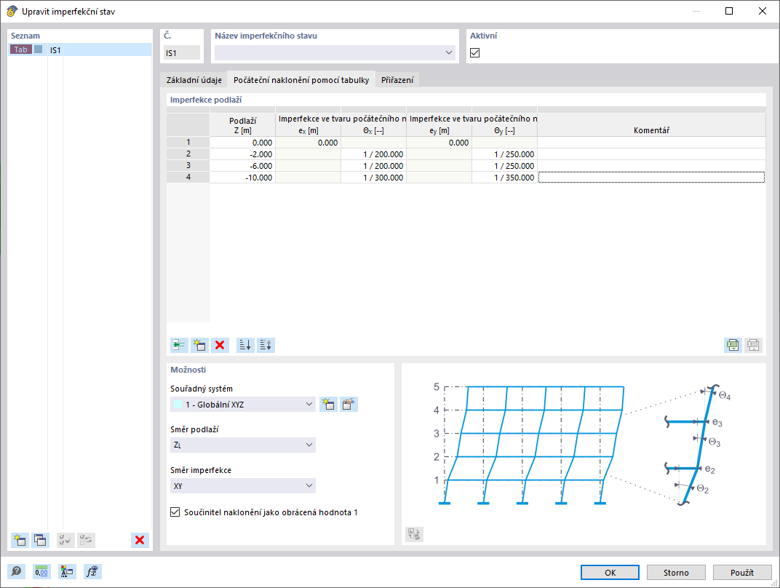
Task: Click the Θy cell 1 / 350.000
Action: pos(504,177)
